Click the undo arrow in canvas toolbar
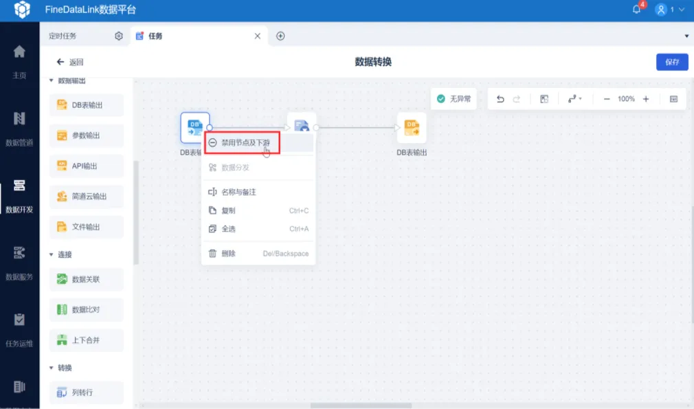This screenshot has width=694, height=409. 500,99
